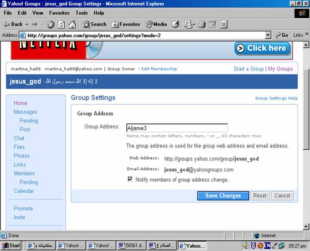
Task: Open the Favorites menu
Action: [59, 13]
